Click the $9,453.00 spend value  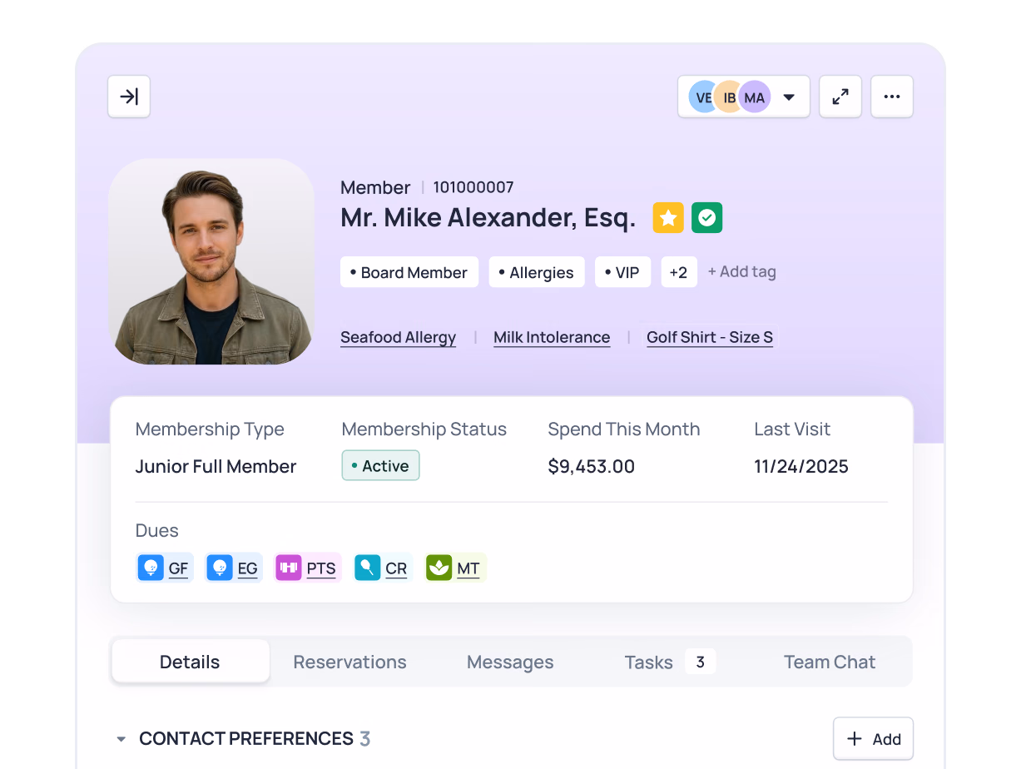point(592,466)
